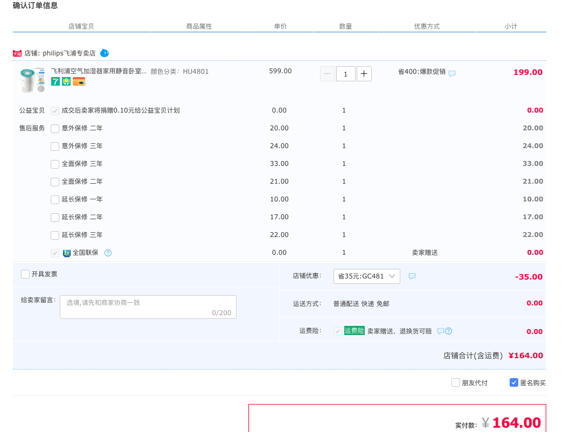Click the Tmall logo beside the store name
Screen dimensions: 584x432
[17, 54]
